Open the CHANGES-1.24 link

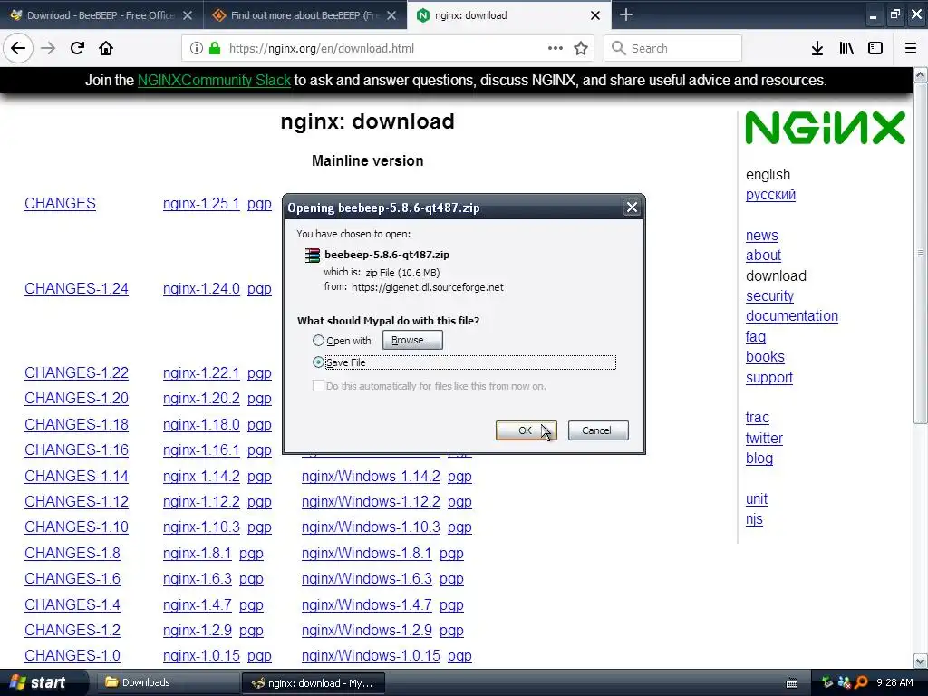coord(76,288)
